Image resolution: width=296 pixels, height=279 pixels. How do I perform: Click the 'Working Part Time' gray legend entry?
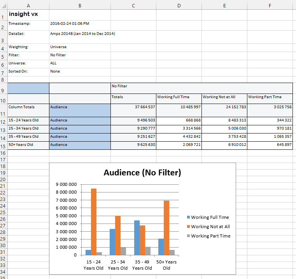click(x=208, y=236)
